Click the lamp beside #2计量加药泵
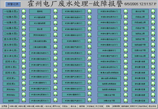The height and width of the screenshot is (109, 158). click(55, 23)
